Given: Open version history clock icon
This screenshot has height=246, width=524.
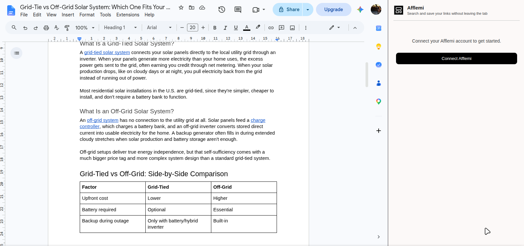Looking at the screenshot, I should [x=222, y=9].
